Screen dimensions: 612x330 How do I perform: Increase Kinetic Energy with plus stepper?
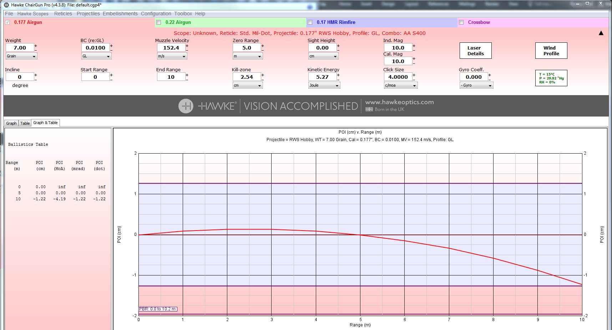[x=338, y=75]
